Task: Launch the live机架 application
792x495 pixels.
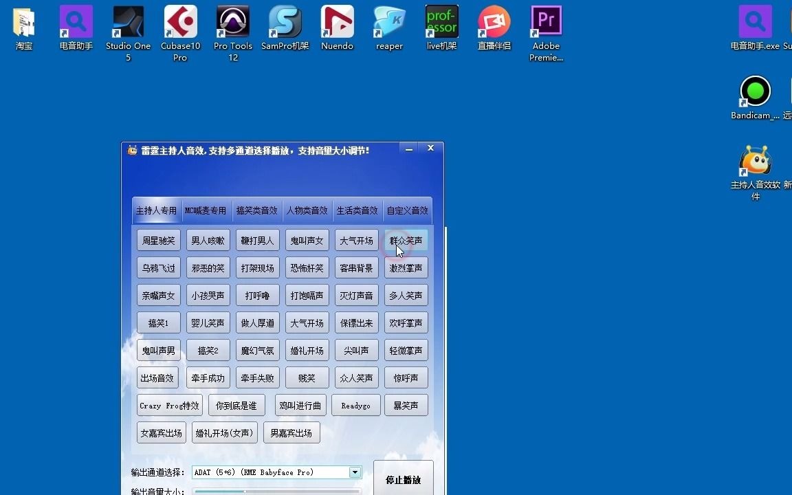Action: 441,21
